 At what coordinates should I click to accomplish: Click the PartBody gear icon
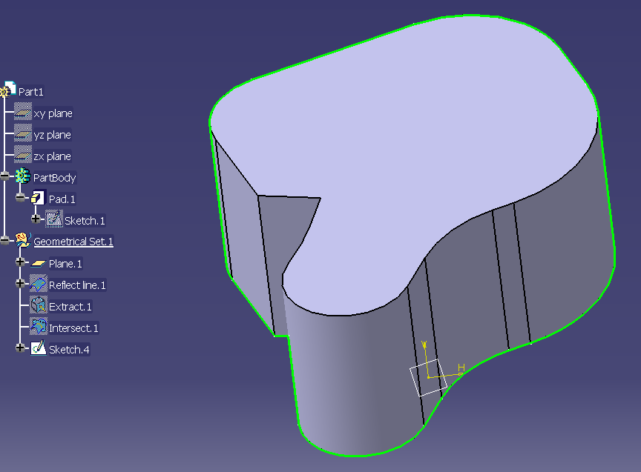[22, 176]
